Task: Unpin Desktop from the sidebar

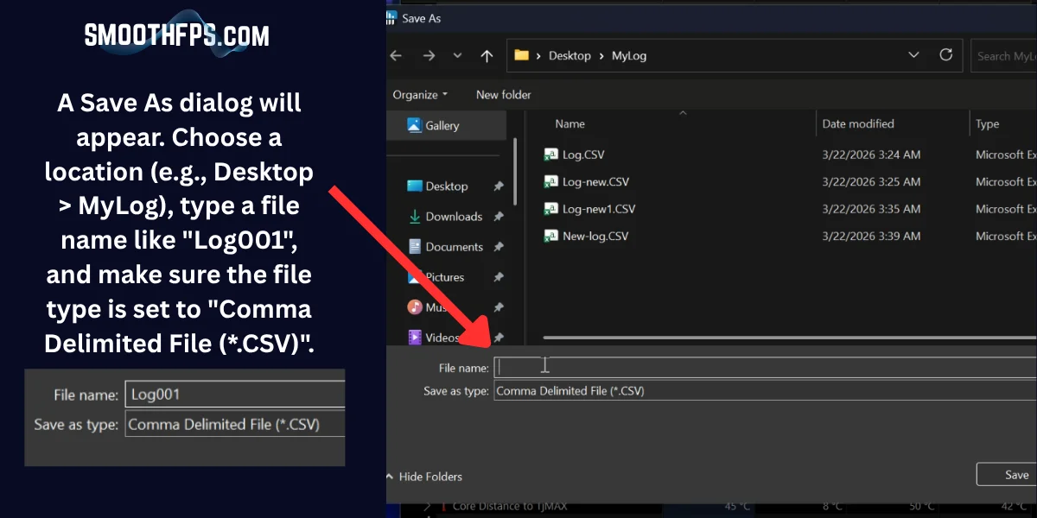Action: [x=499, y=186]
